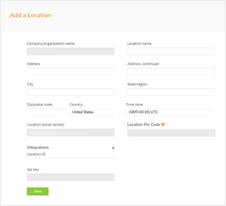The image size is (226, 206).
Task: Click the Api key label
Action: (33, 170)
